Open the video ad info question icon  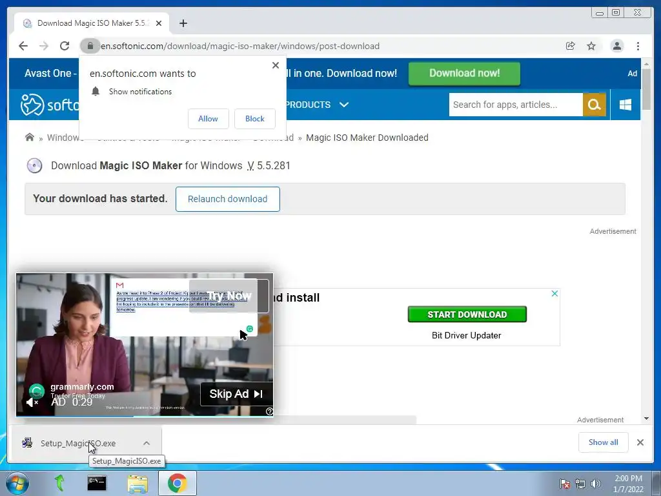point(269,411)
